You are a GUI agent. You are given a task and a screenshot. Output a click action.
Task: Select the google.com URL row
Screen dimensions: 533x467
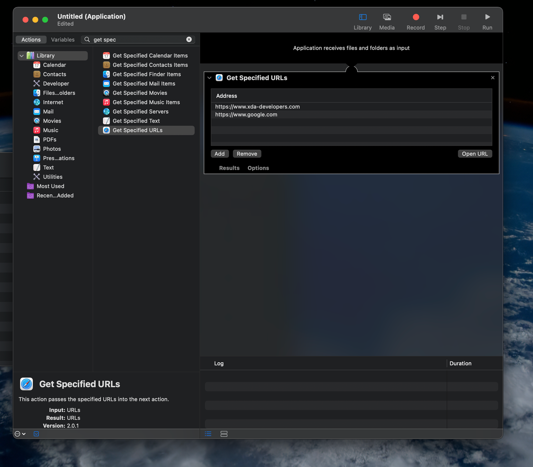click(x=351, y=114)
